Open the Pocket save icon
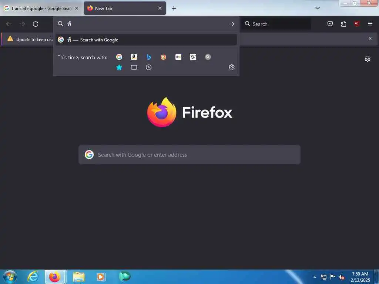This screenshot has width=379, height=284. 330,24
